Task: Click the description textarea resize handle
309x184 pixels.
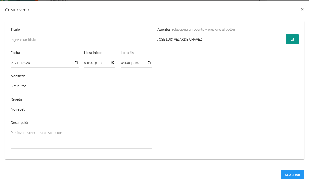Action: 151,147
